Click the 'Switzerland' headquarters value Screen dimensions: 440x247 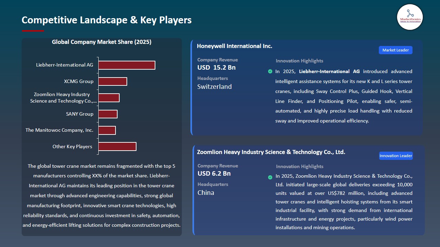(214, 87)
